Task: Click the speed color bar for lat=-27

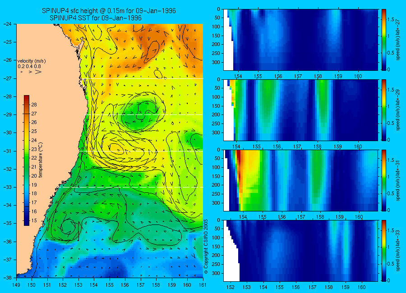Action: click(384, 40)
